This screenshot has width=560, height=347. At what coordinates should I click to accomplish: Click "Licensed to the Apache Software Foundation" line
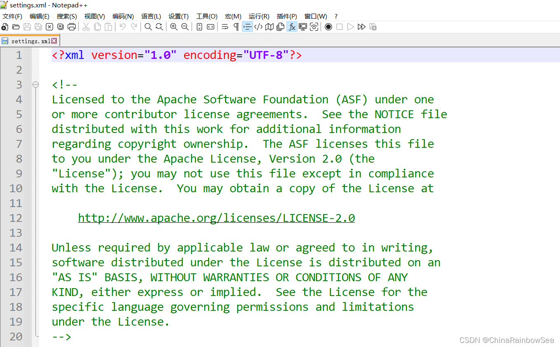243,100
